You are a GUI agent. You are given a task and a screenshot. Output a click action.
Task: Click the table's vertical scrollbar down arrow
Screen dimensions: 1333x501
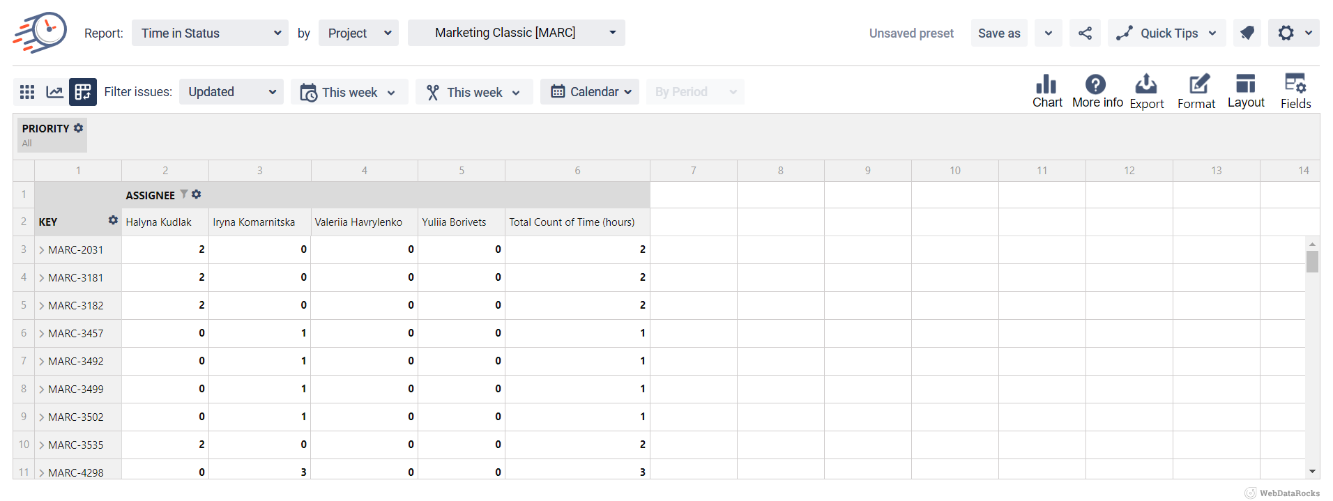(x=1312, y=472)
